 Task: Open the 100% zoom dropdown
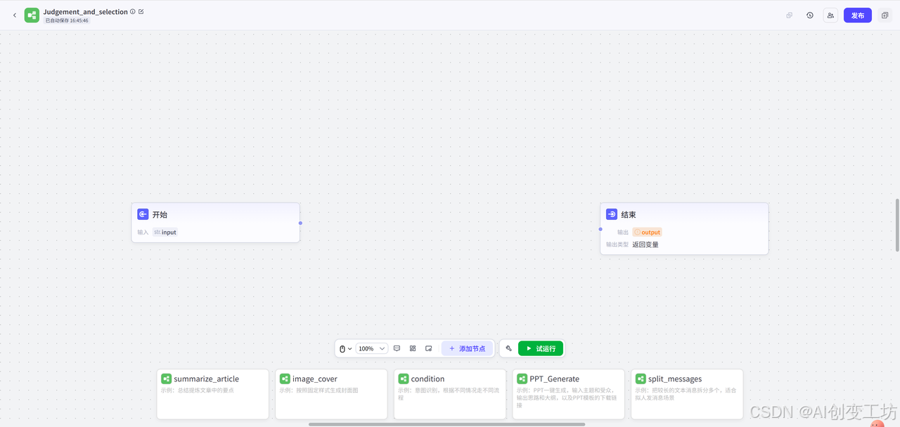tap(371, 348)
